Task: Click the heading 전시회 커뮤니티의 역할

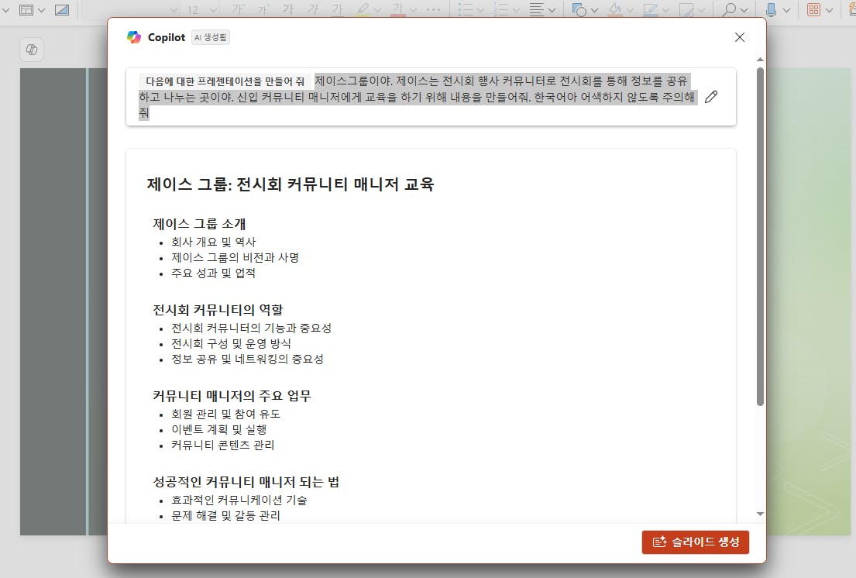Action: click(x=218, y=310)
